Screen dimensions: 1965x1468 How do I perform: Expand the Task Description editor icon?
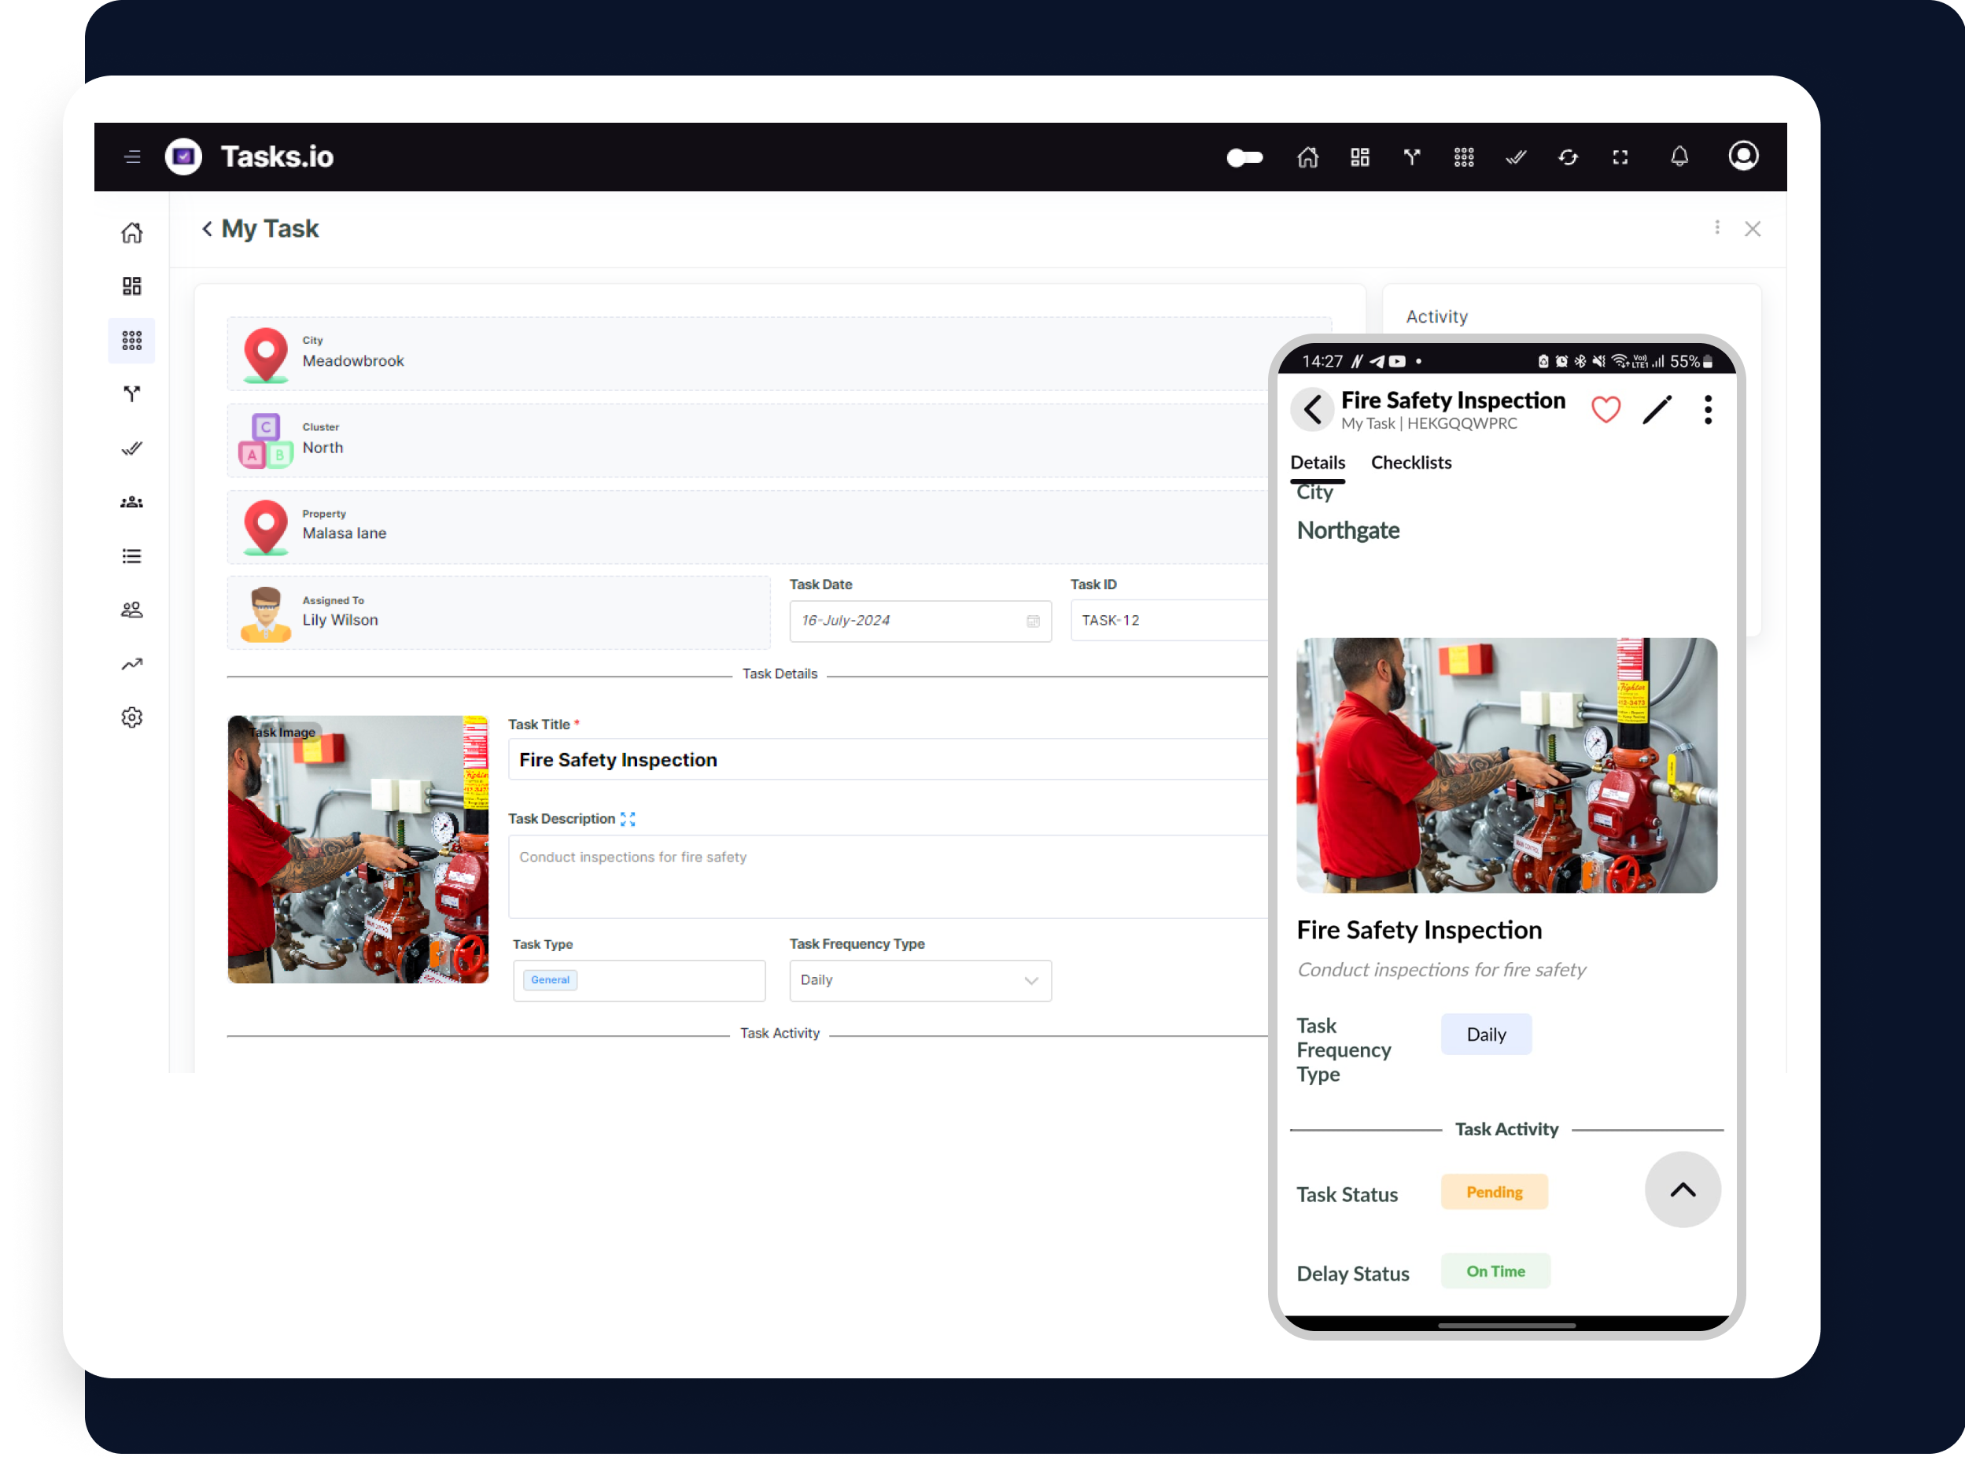tap(628, 819)
